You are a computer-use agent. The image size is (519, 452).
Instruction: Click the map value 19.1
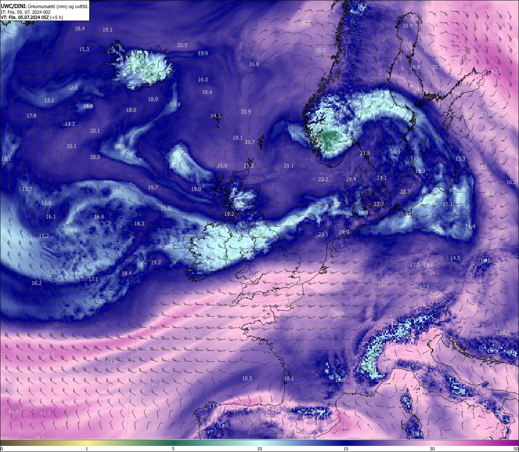click(107, 30)
